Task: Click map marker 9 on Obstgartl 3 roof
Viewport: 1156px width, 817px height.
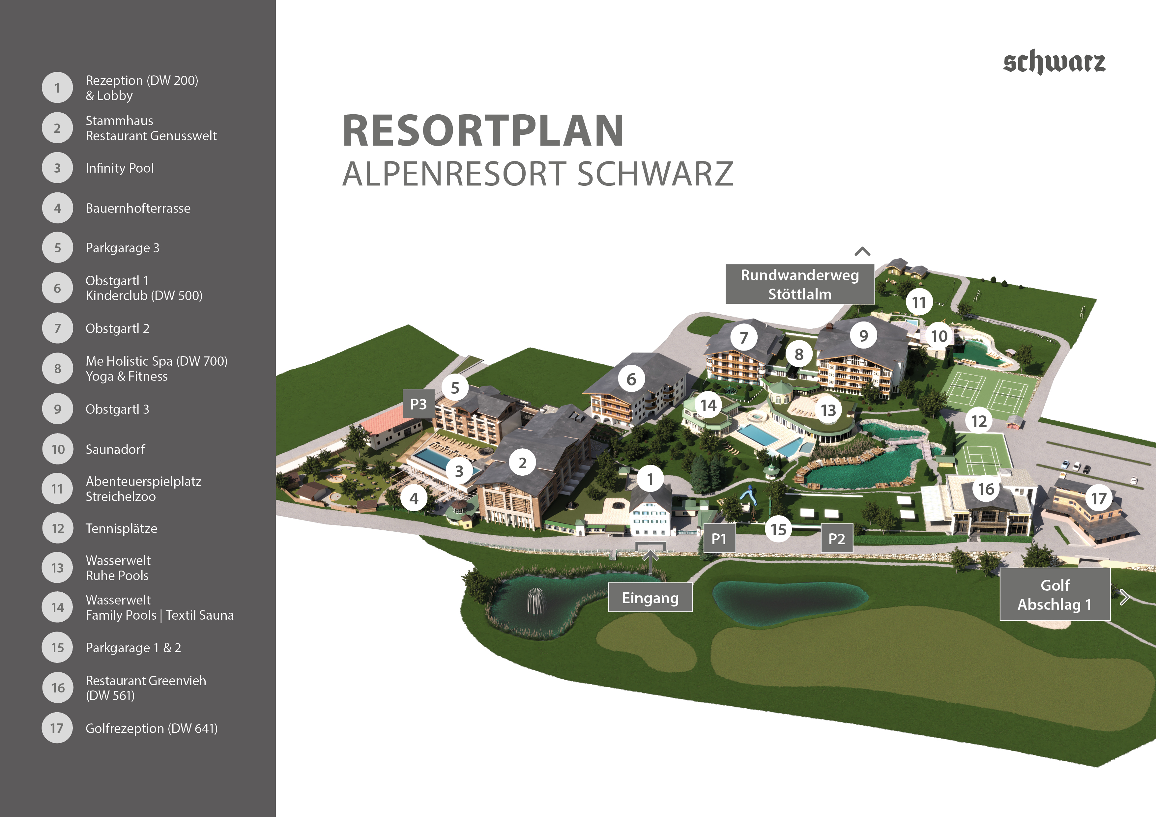Action: coord(863,335)
